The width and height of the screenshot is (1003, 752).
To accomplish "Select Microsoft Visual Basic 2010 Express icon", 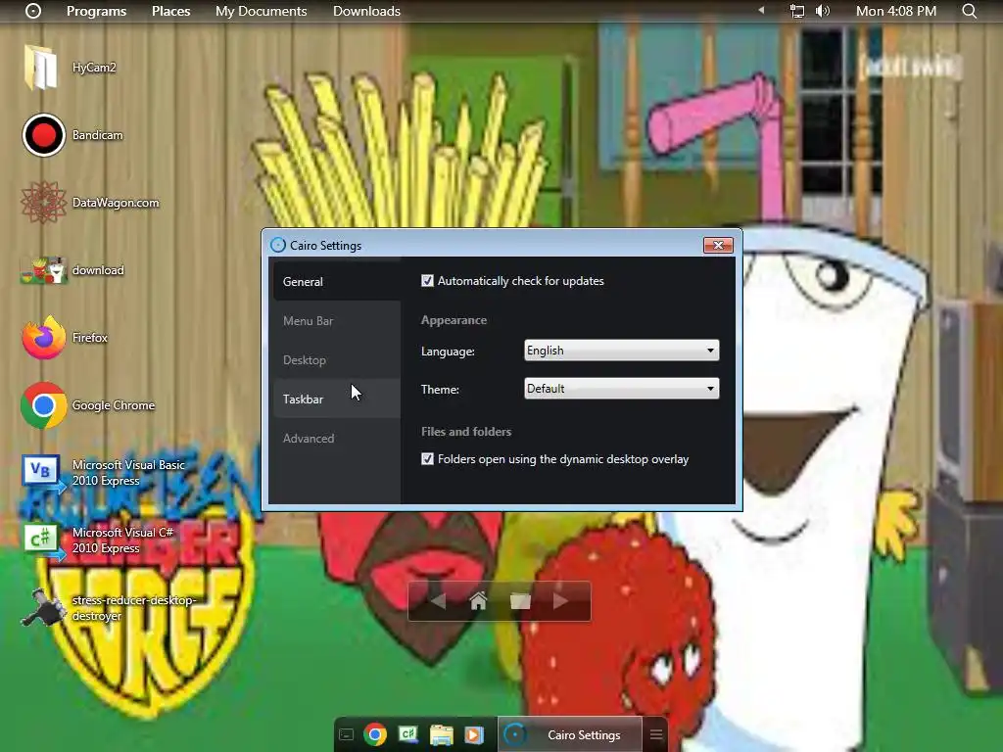I will (x=42, y=473).
